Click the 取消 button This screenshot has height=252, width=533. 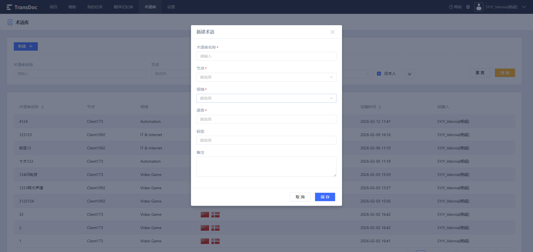coord(300,197)
